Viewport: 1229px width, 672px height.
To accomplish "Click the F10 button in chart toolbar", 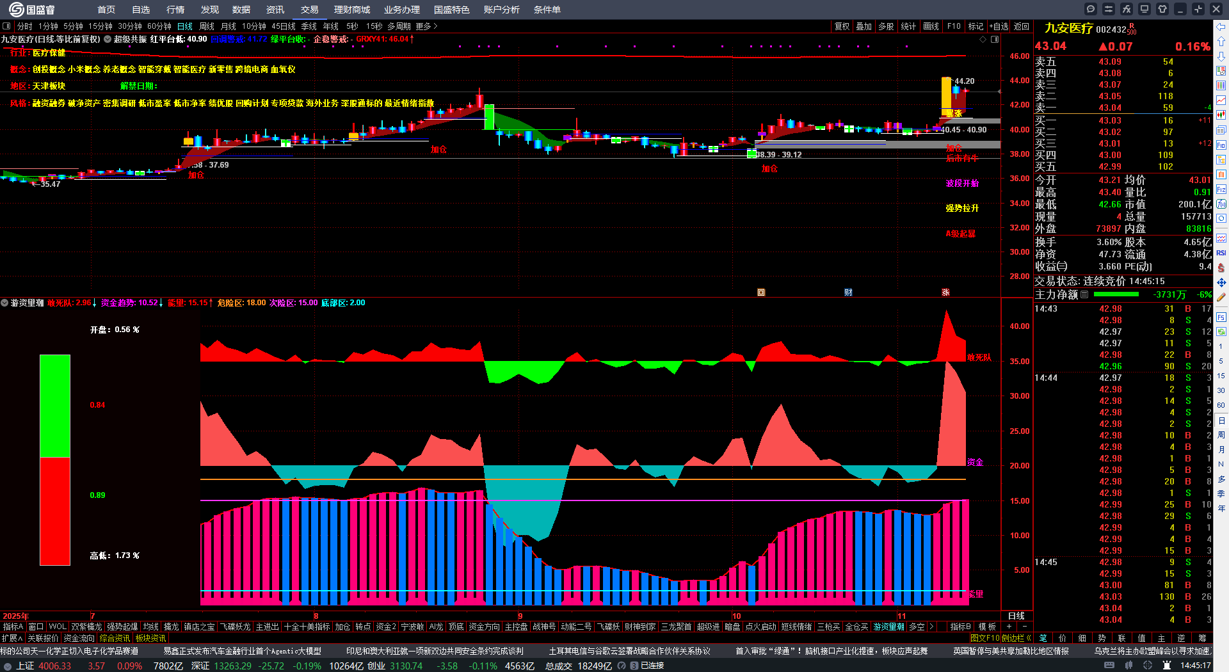I will click(x=954, y=26).
